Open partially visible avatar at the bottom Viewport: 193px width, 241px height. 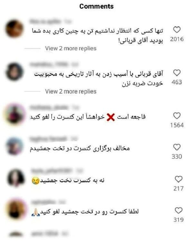pyautogui.click(x=15, y=235)
